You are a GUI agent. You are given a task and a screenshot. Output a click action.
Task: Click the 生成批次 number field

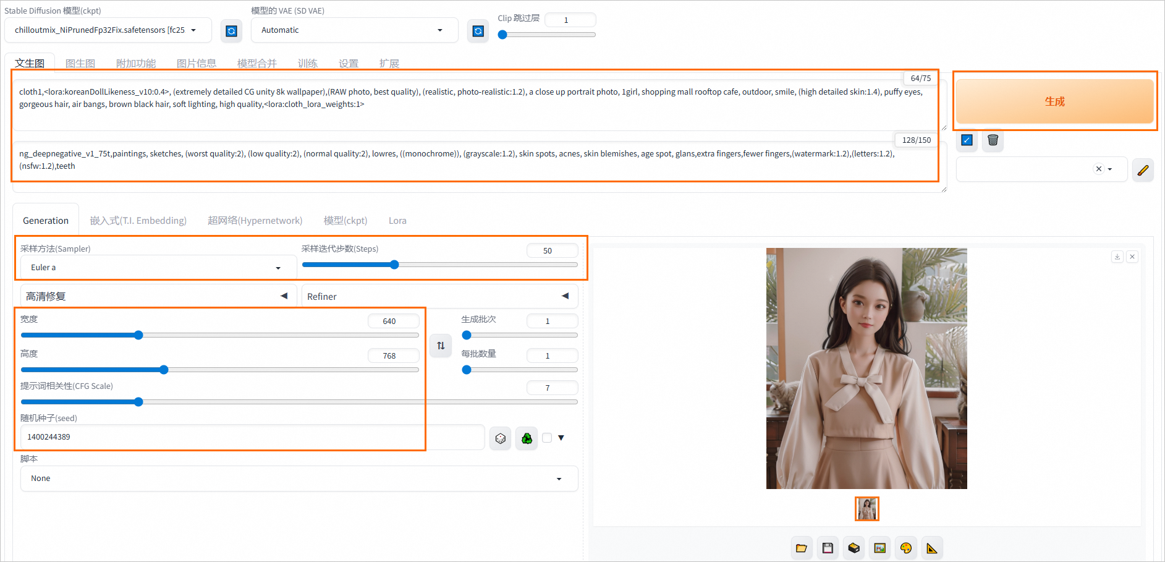pos(552,321)
